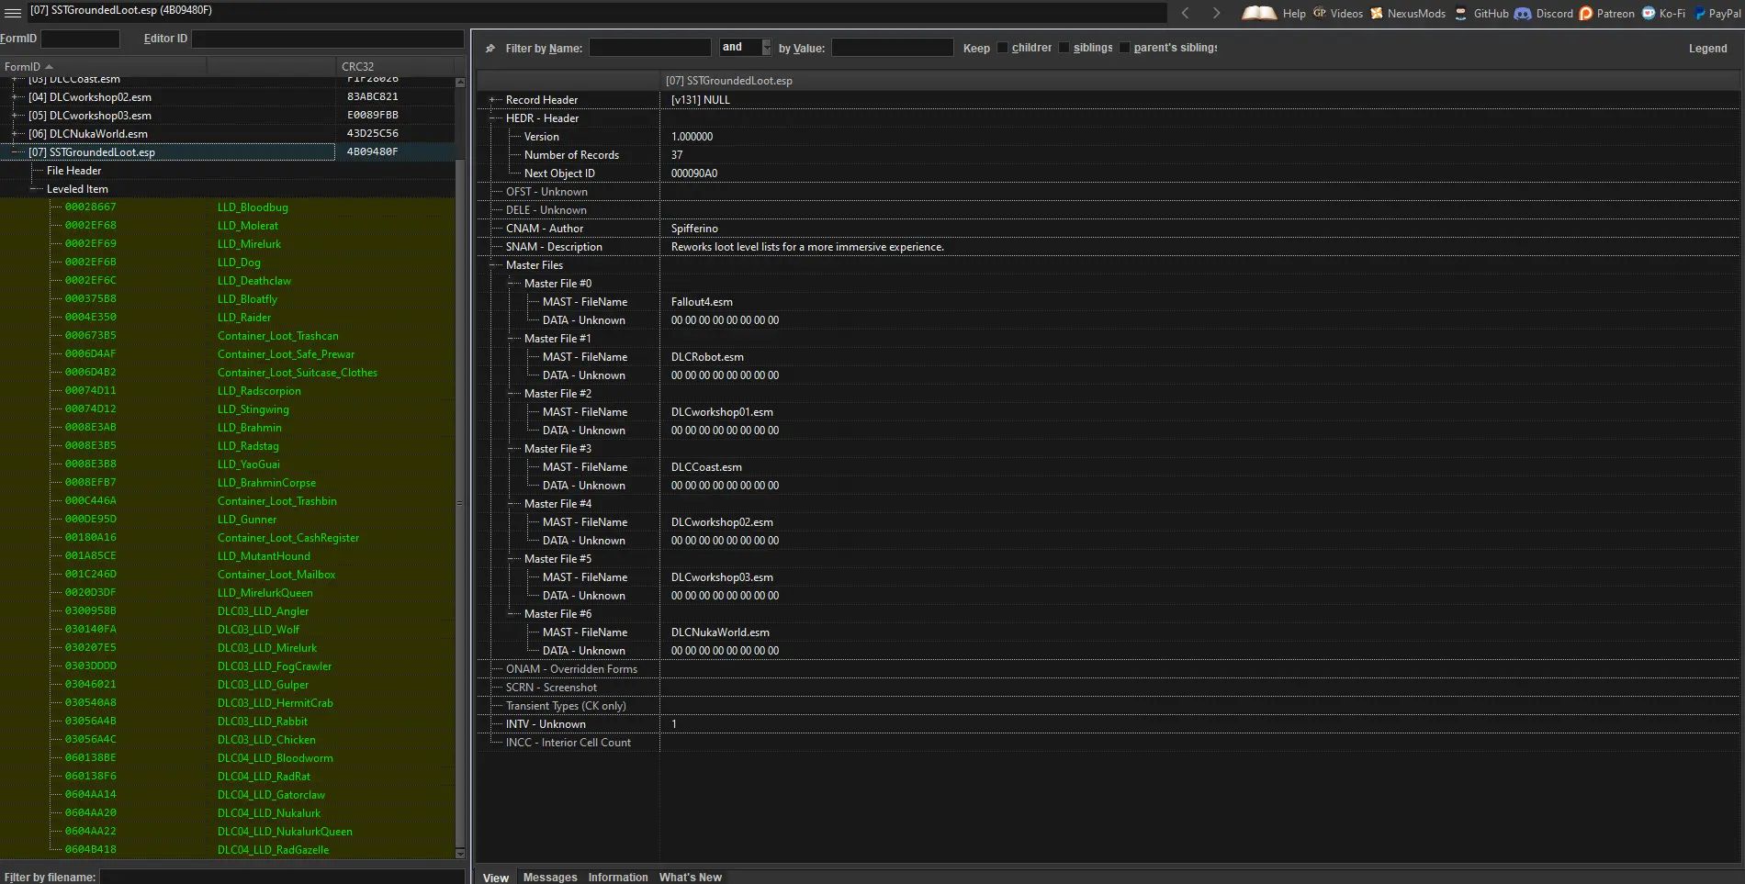The image size is (1745, 884).
Task: Check the parent's siblings checkbox
Action: [x=1124, y=48]
